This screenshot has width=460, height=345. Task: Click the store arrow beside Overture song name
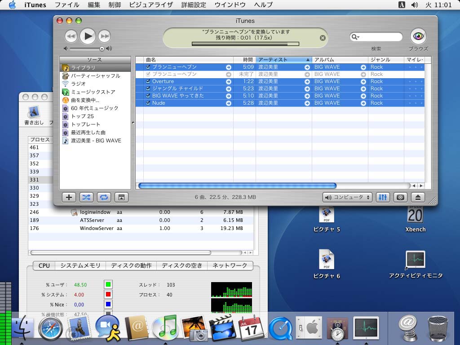coord(229,82)
